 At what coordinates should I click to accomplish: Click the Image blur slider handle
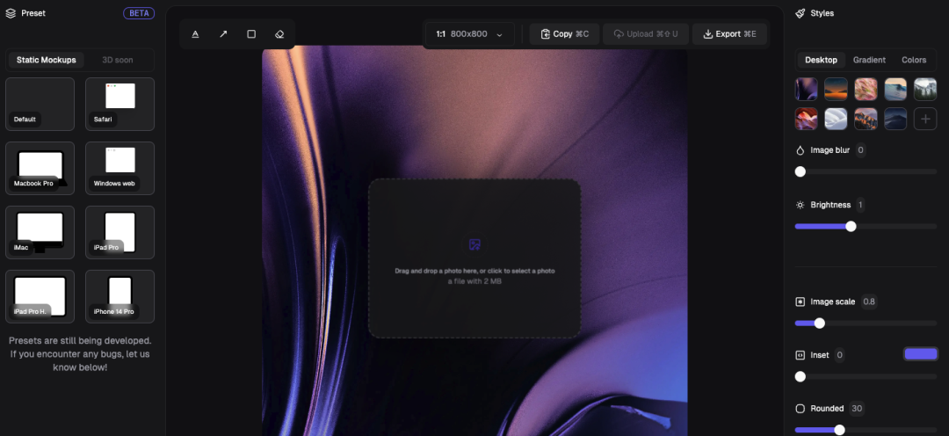pyautogui.click(x=800, y=172)
